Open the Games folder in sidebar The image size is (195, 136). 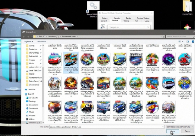click(x=32, y=46)
